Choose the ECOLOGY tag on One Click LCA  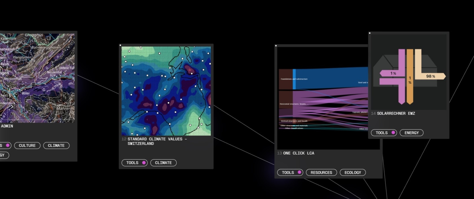(353, 172)
